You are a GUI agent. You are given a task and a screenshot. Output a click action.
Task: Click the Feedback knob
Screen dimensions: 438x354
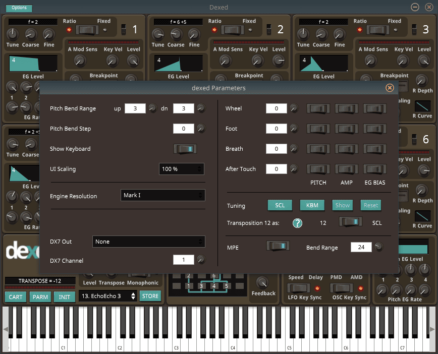tap(263, 283)
